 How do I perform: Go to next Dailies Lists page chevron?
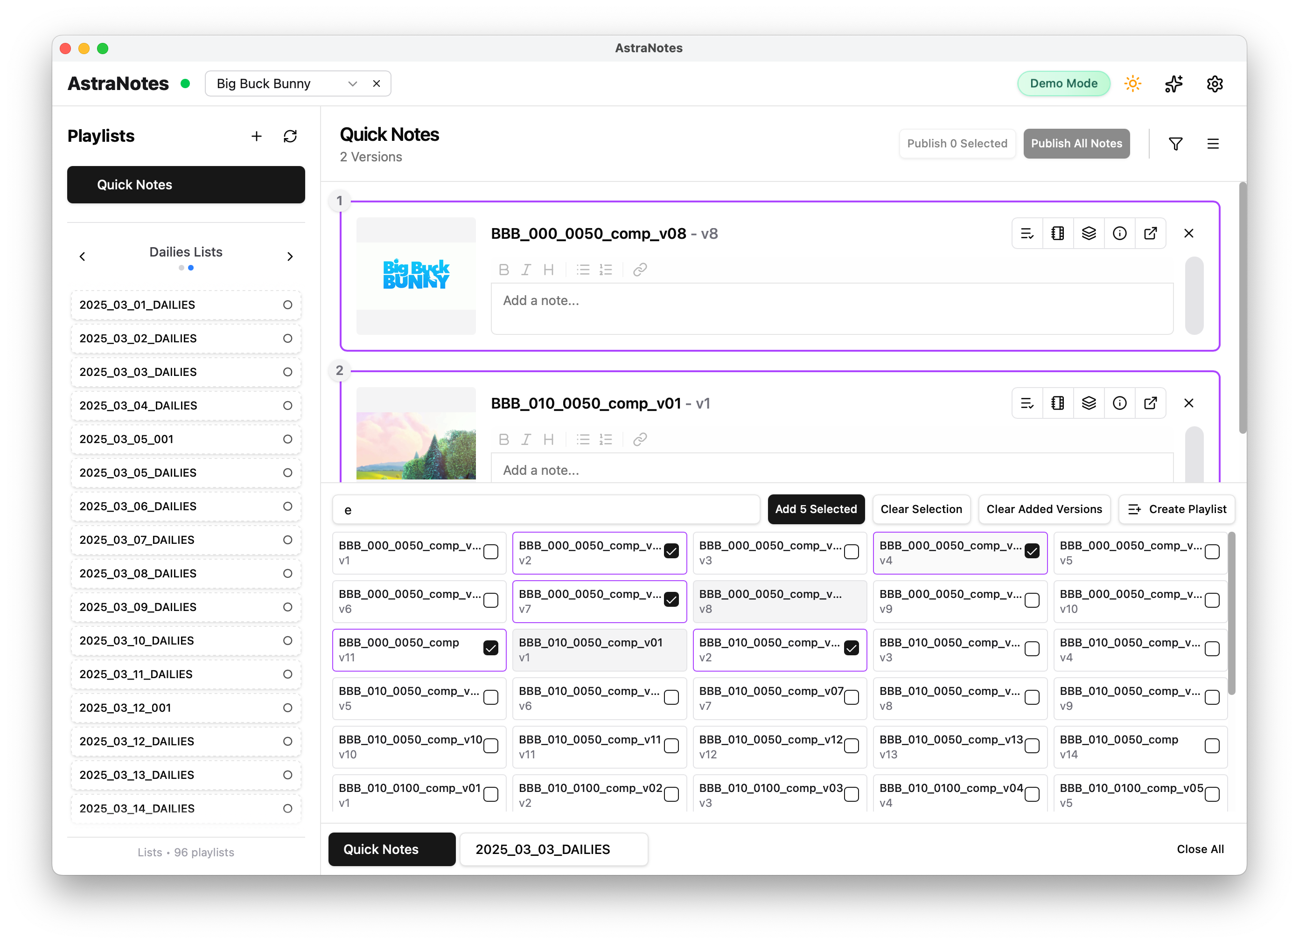[x=290, y=257]
